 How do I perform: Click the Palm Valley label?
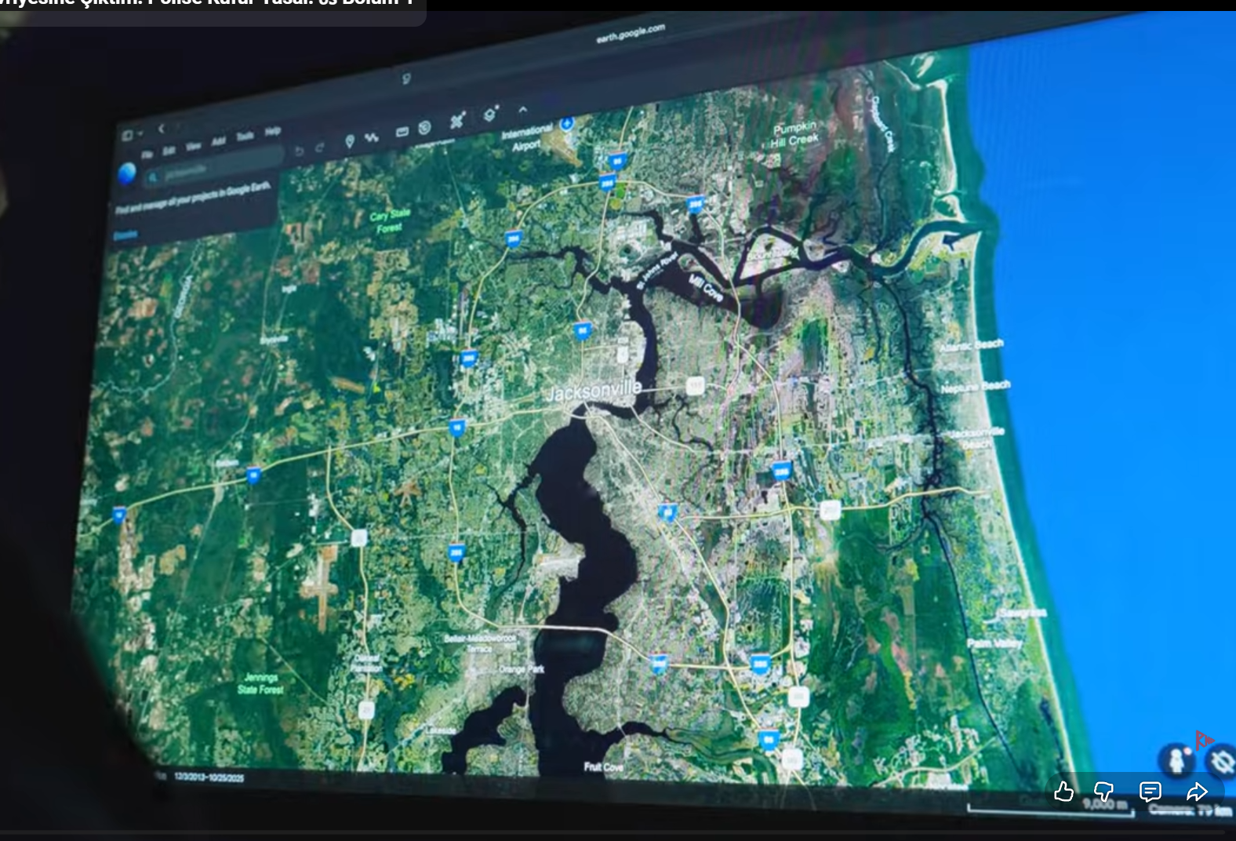[x=994, y=643]
